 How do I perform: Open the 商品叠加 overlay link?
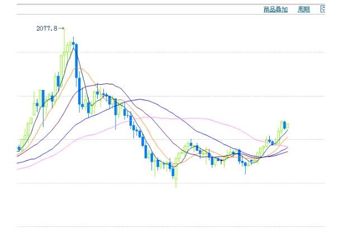[x=275, y=9]
